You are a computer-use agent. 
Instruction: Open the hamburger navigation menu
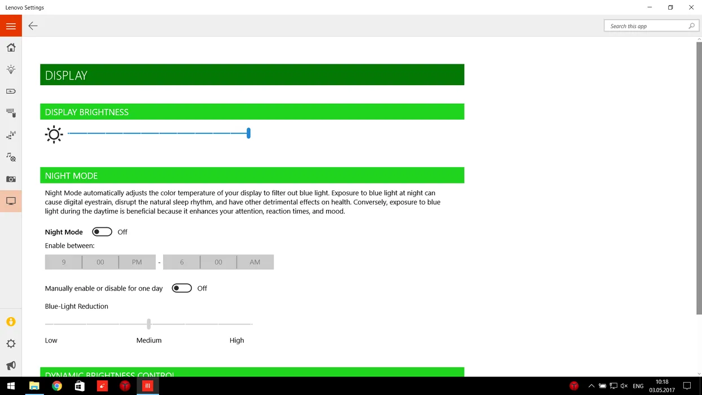pos(11,26)
